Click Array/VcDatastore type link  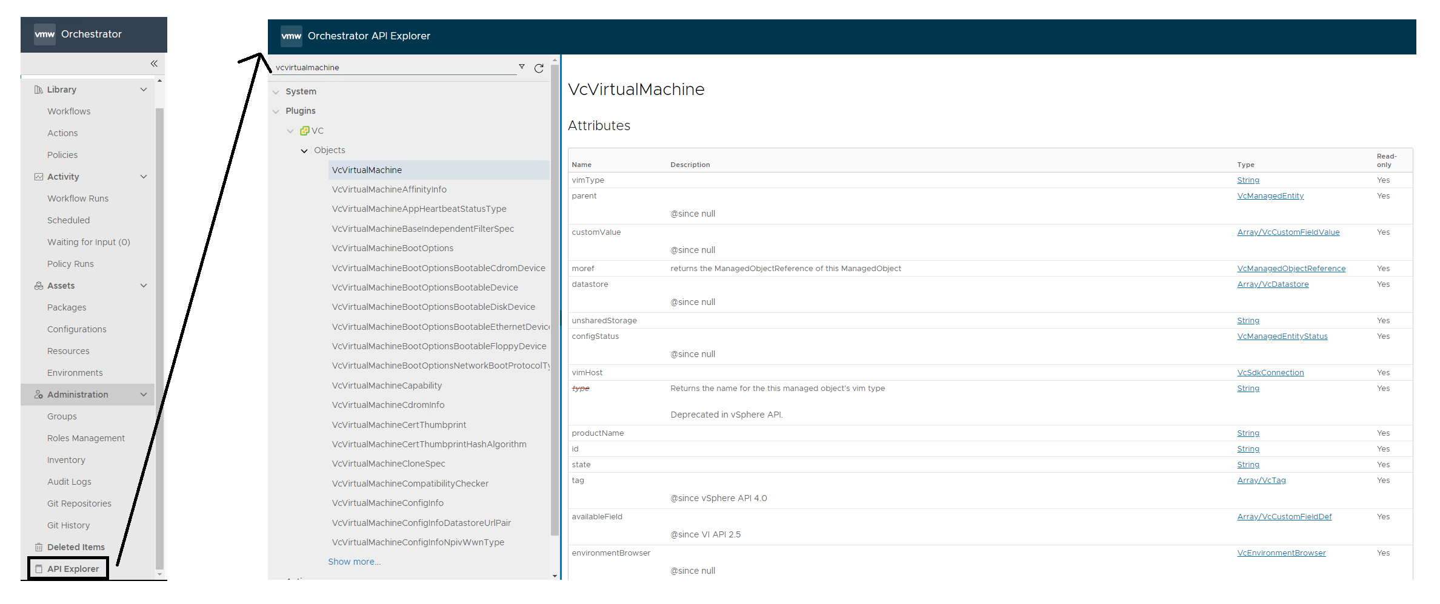(x=1273, y=284)
